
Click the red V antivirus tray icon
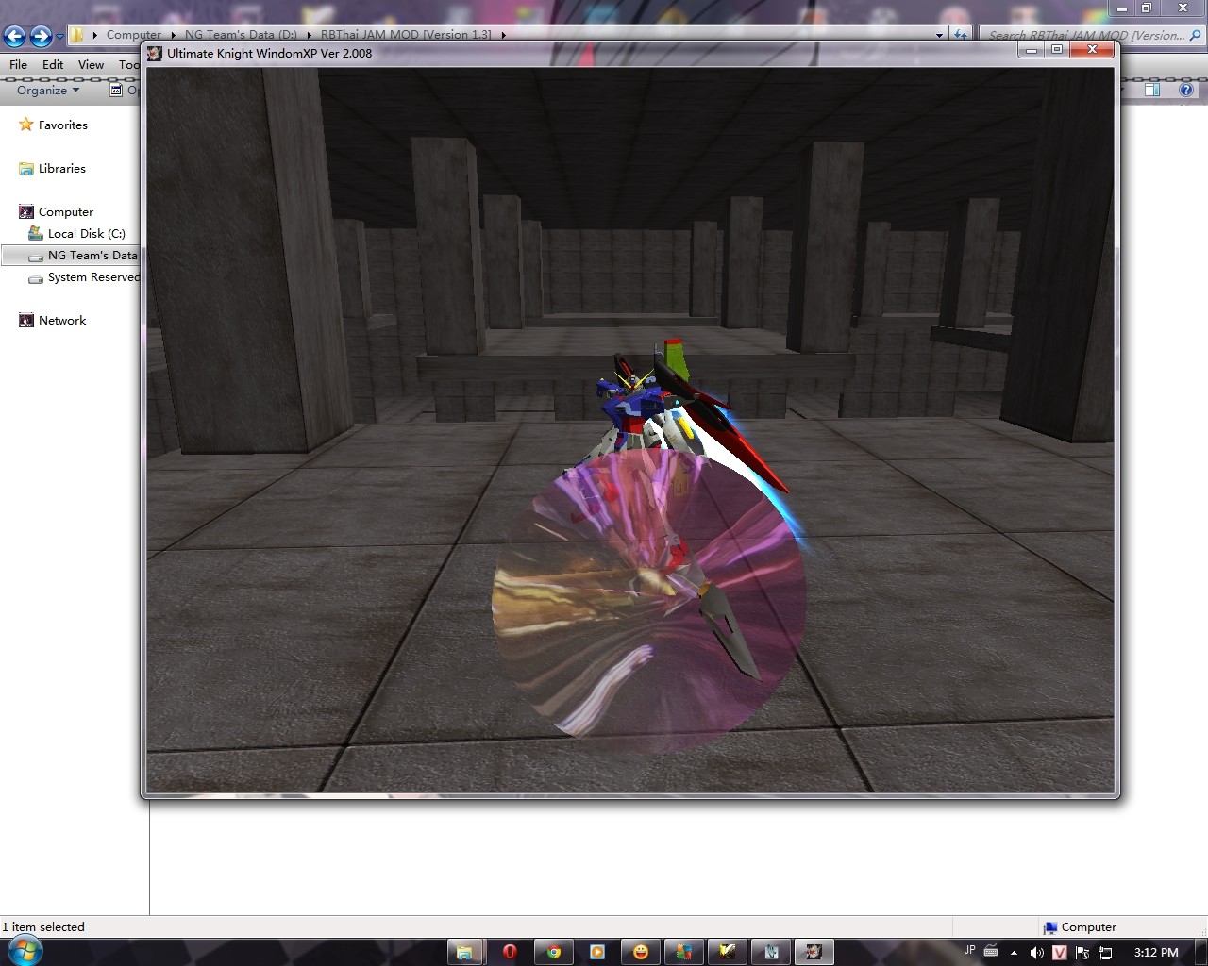pos(1060,953)
